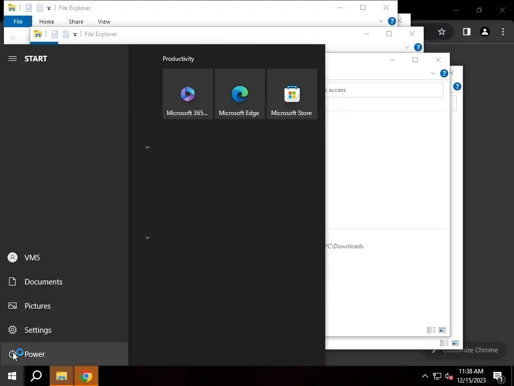Expand ribbon chevron in second File Explorer
Screen dimensions: 514x386
tap(407, 47)
